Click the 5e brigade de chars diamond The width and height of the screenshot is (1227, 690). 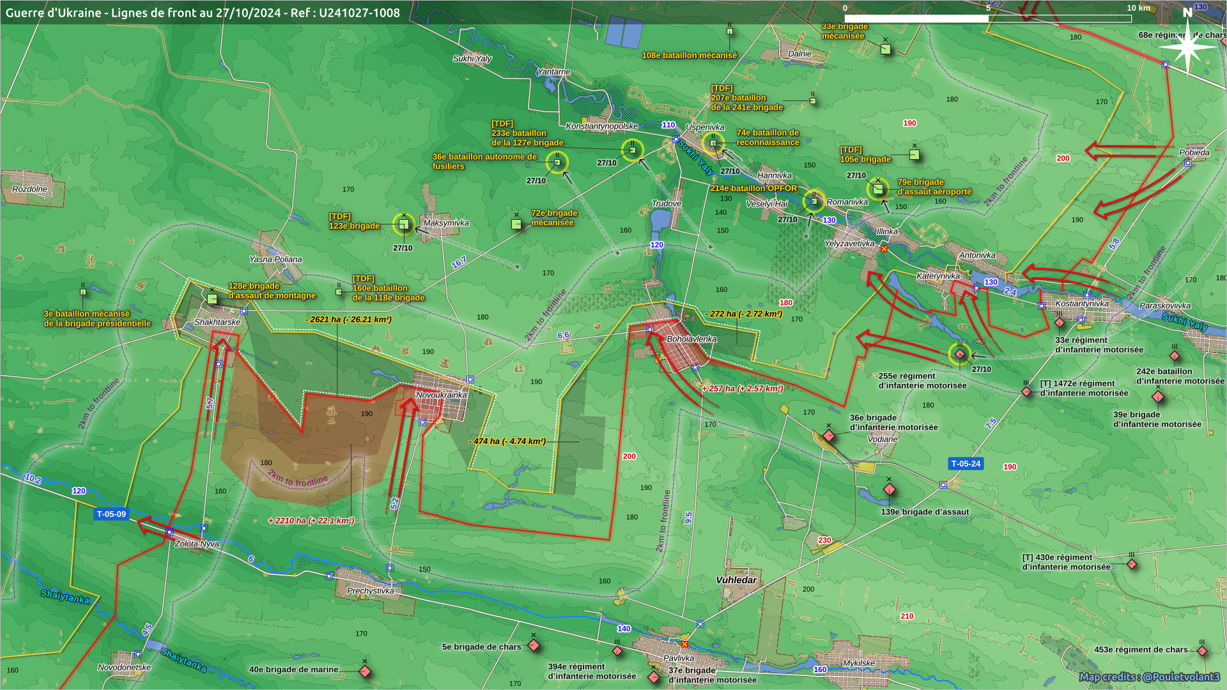coord(534,645)
